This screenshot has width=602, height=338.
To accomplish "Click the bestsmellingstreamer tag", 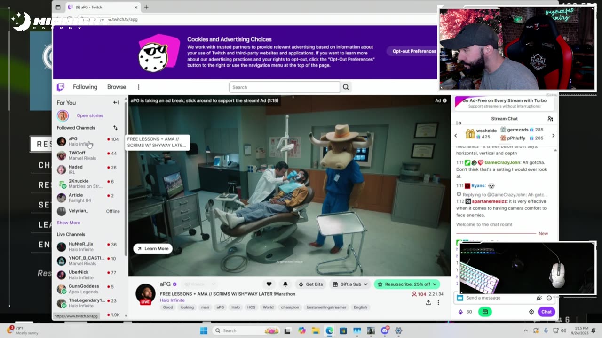I will [326, 307].
